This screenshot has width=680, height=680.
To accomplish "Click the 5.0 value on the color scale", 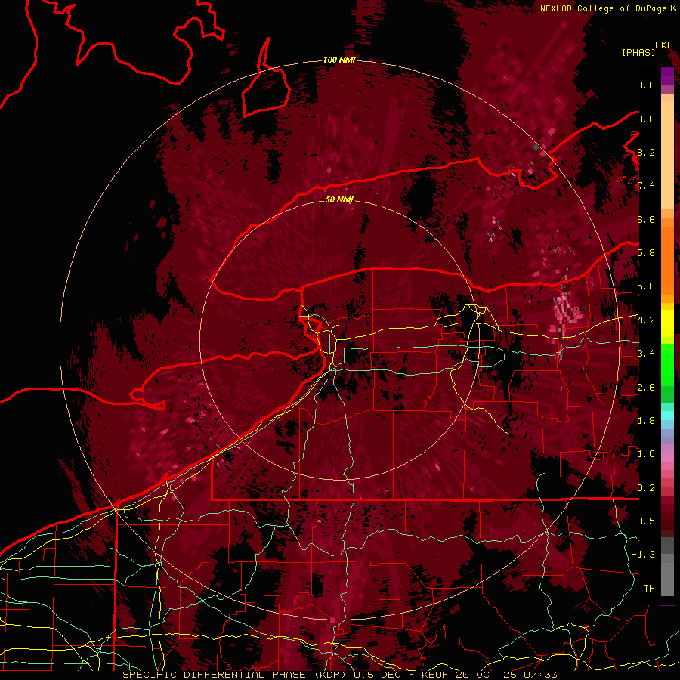I will tap(646, 286).
